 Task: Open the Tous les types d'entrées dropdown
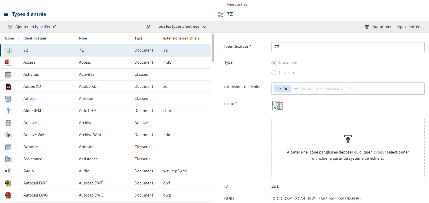pyautogui.click(x=181, y=27)
